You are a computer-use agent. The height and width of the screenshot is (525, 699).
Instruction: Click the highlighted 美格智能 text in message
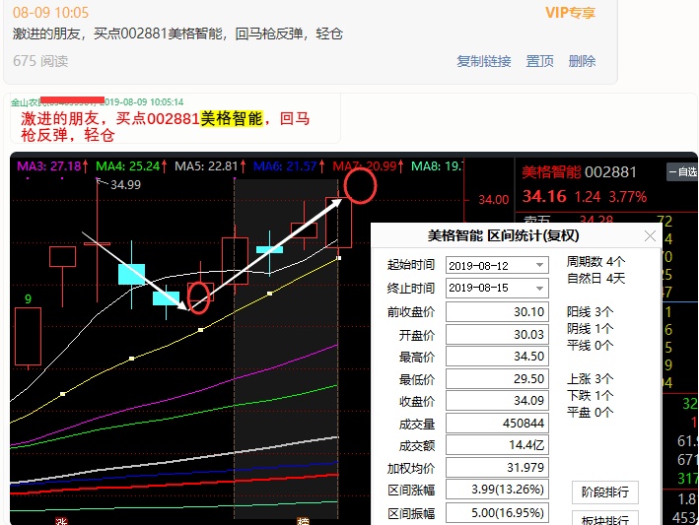pyautogui.click(x=232, y=118)
